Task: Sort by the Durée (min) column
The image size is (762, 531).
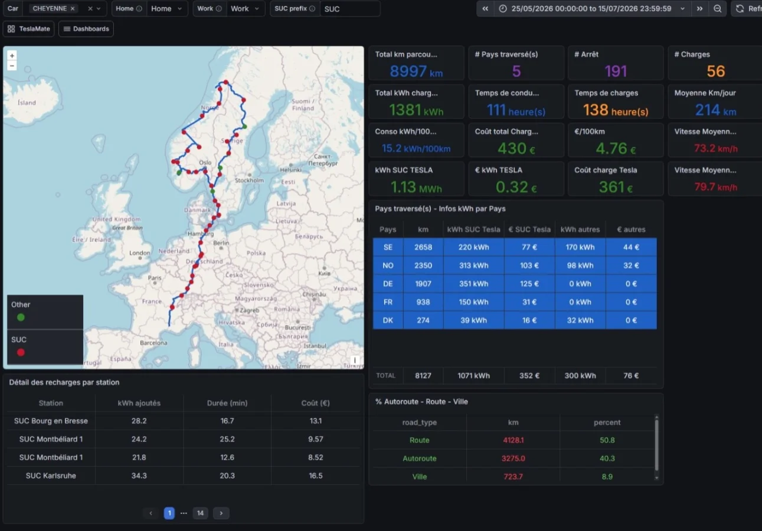Action: [x=227, y=403]
